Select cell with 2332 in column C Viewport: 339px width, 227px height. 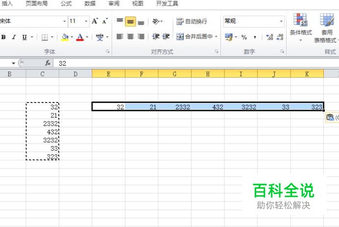coord(42,124)
